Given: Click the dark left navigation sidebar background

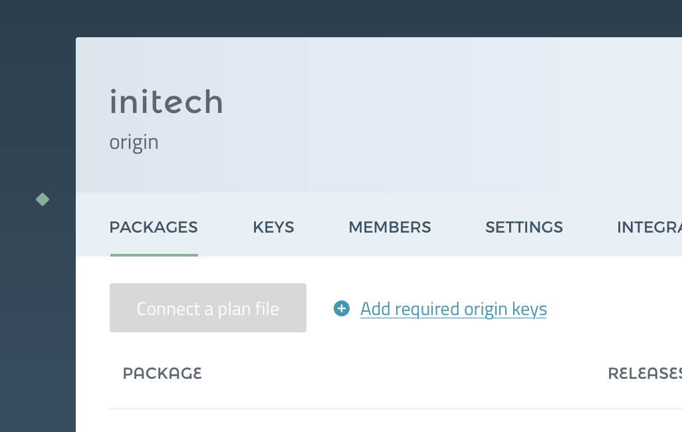Looking at the screenshot, I should click(38, 304).
